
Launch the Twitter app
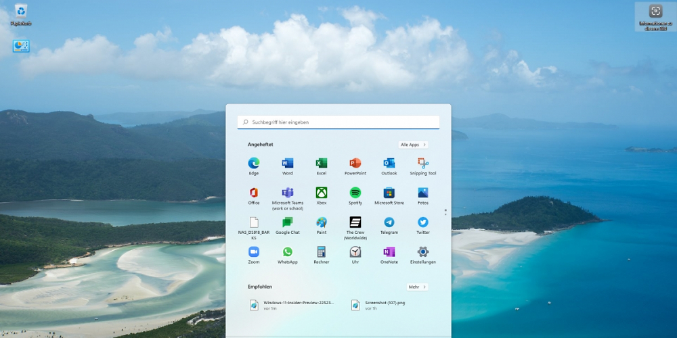click(422, 226)
